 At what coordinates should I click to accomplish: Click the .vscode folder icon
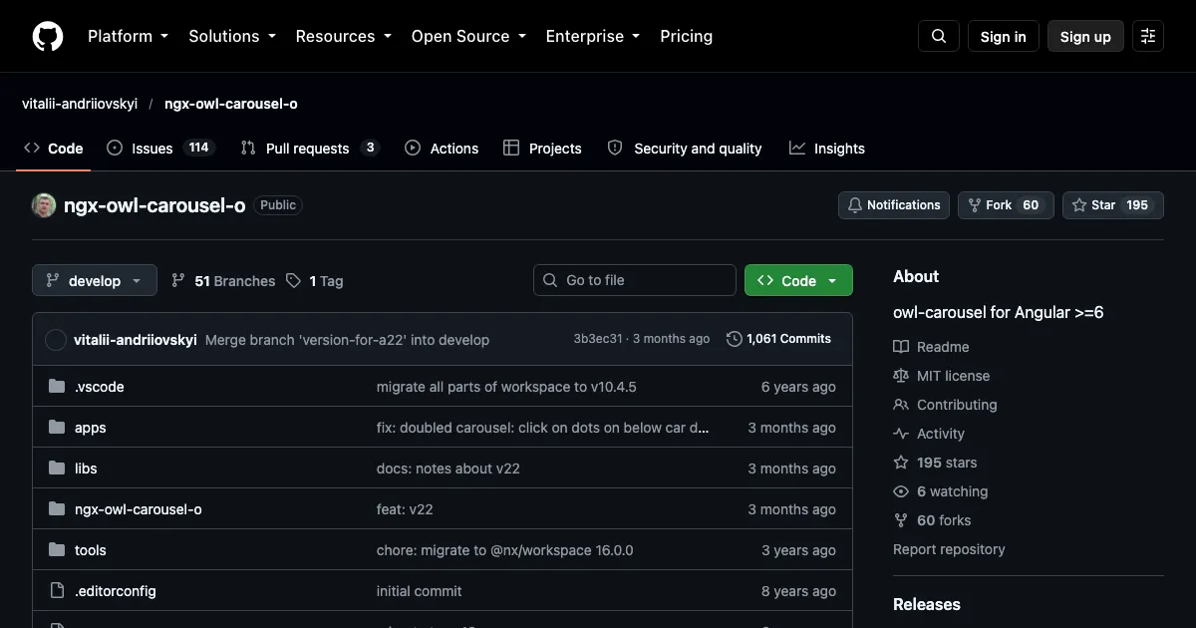[57, 387]
